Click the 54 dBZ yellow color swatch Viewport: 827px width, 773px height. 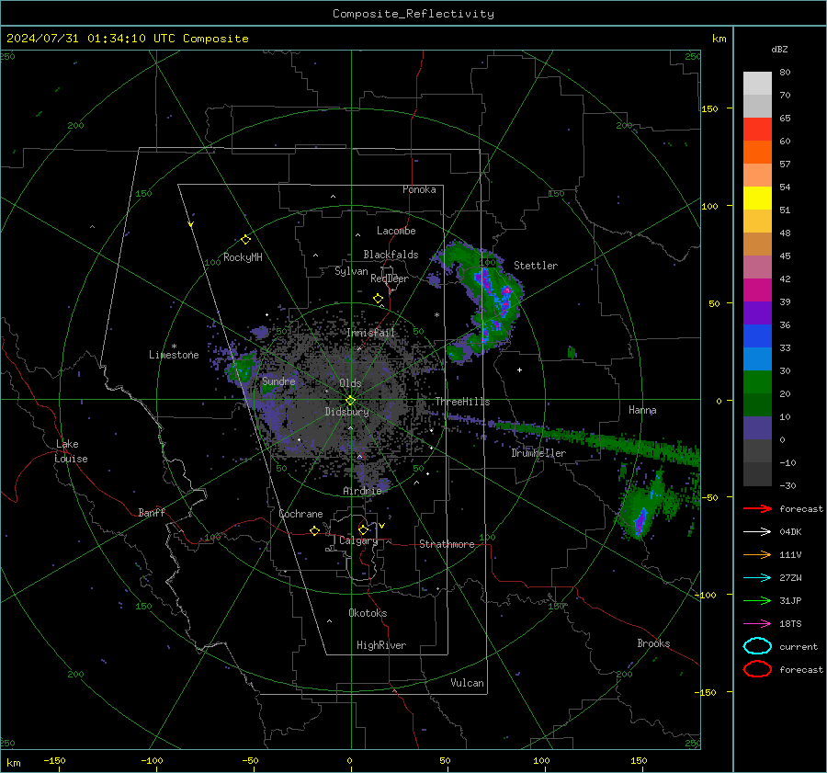[757, 198]
